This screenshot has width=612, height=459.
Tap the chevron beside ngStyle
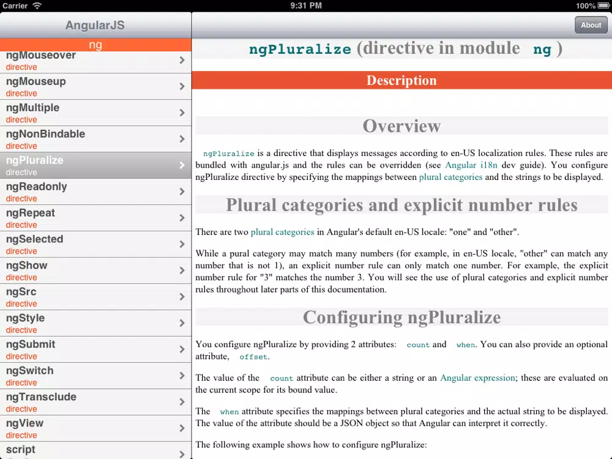[182, 323]
